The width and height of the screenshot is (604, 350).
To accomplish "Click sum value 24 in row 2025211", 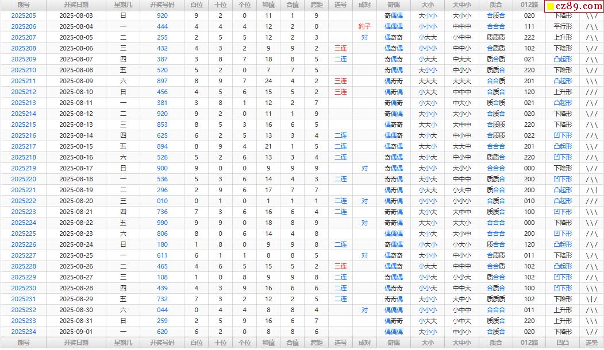I will tap(268, 81).
